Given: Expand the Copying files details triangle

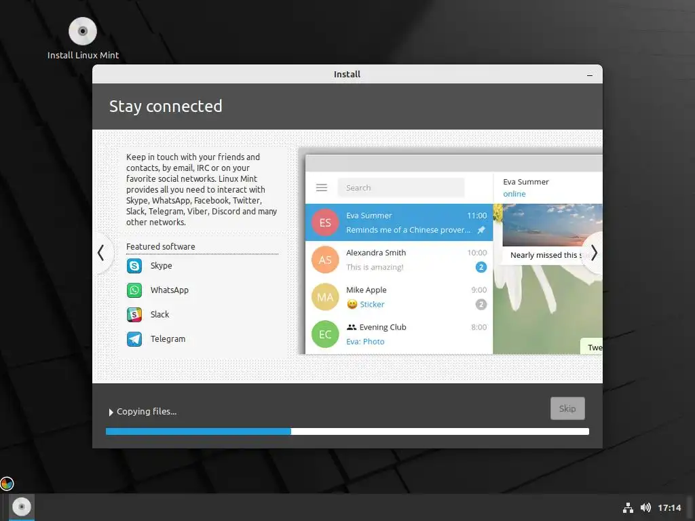Looking at the screenshot, I should pos(111,412).
